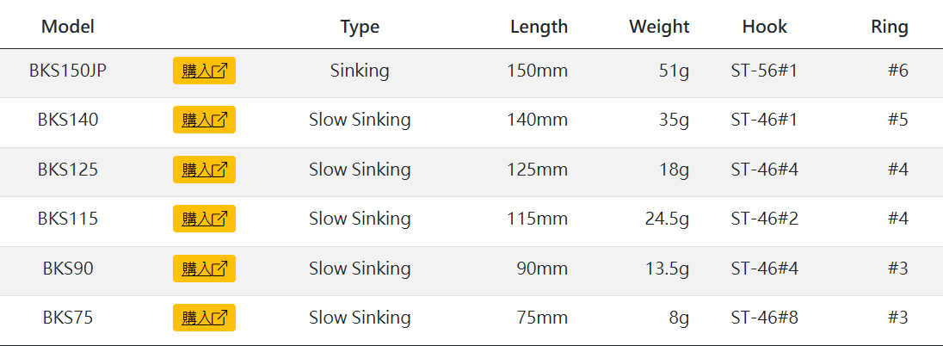
Task: Click the purchase button for BKS90
Action: click(204, 269)
